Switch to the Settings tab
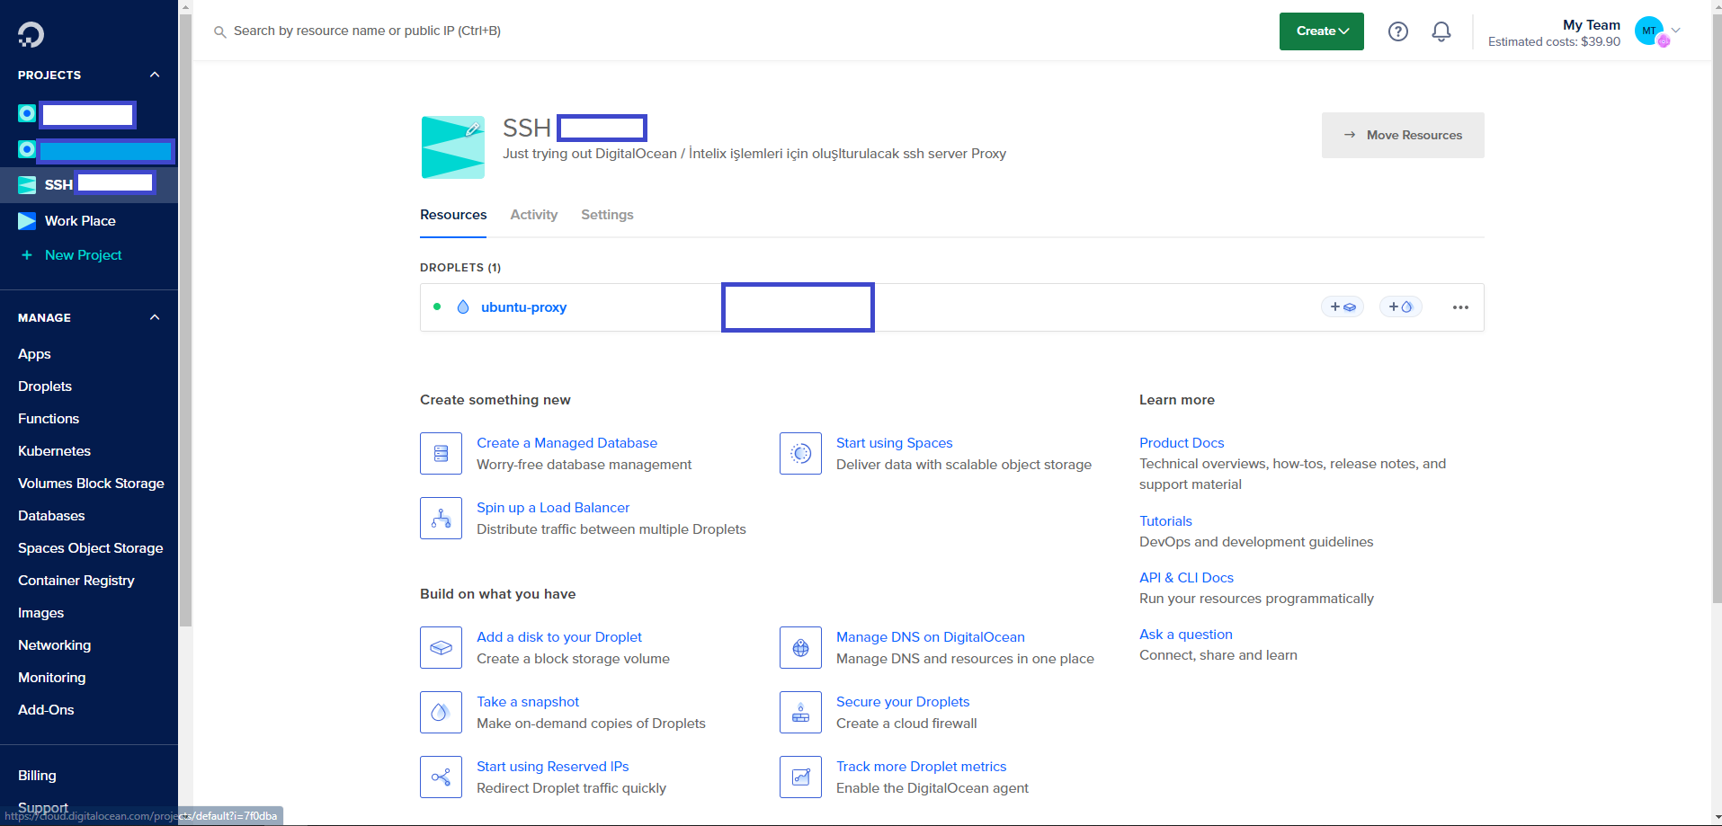Viewport: 1722px width, 826px height. click(607, 215)
